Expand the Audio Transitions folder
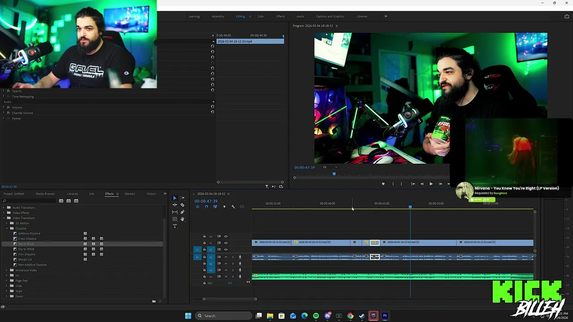 [4, 208]
